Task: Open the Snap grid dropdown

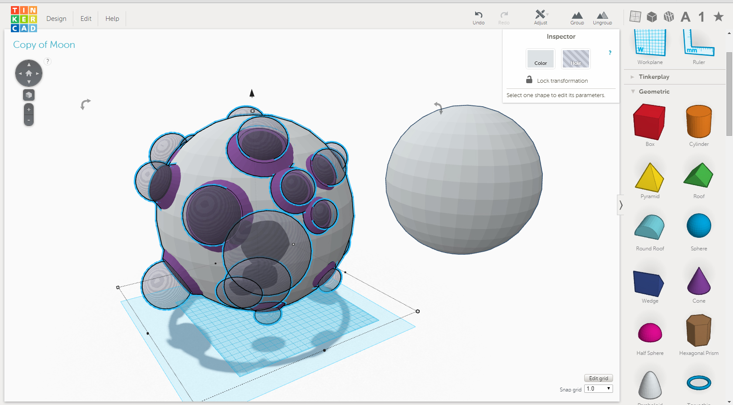Action: click(x=599, y=388)
